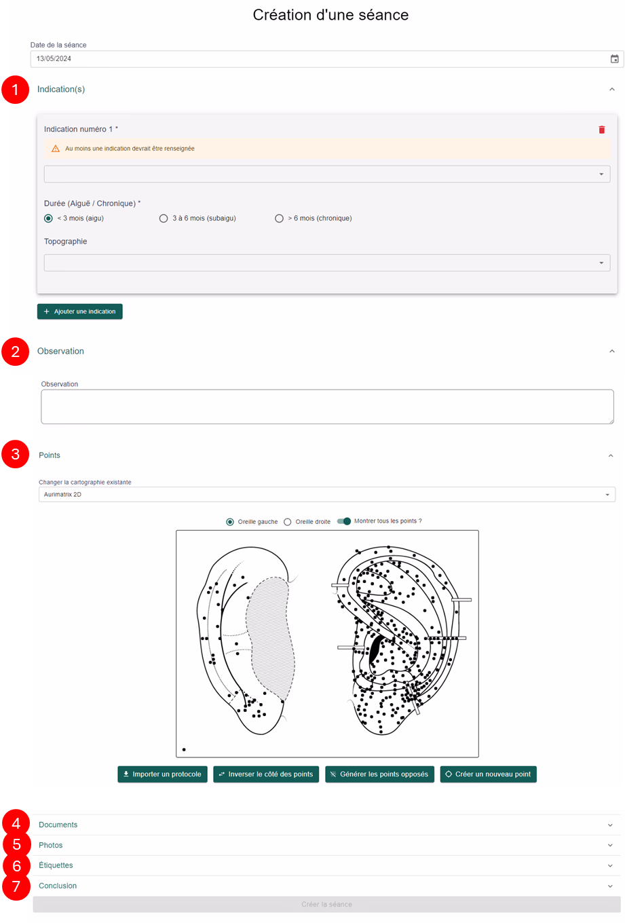Click the isolated point at bottom-left of the ear map

pyautogui.click(x=184, y=750)
